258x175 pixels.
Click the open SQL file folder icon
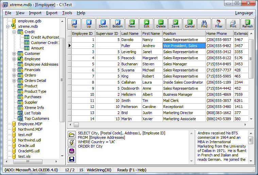click(x=72, y=135)
